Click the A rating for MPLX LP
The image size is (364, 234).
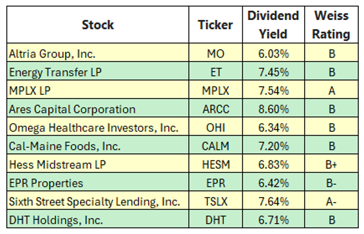click(331, 90)
